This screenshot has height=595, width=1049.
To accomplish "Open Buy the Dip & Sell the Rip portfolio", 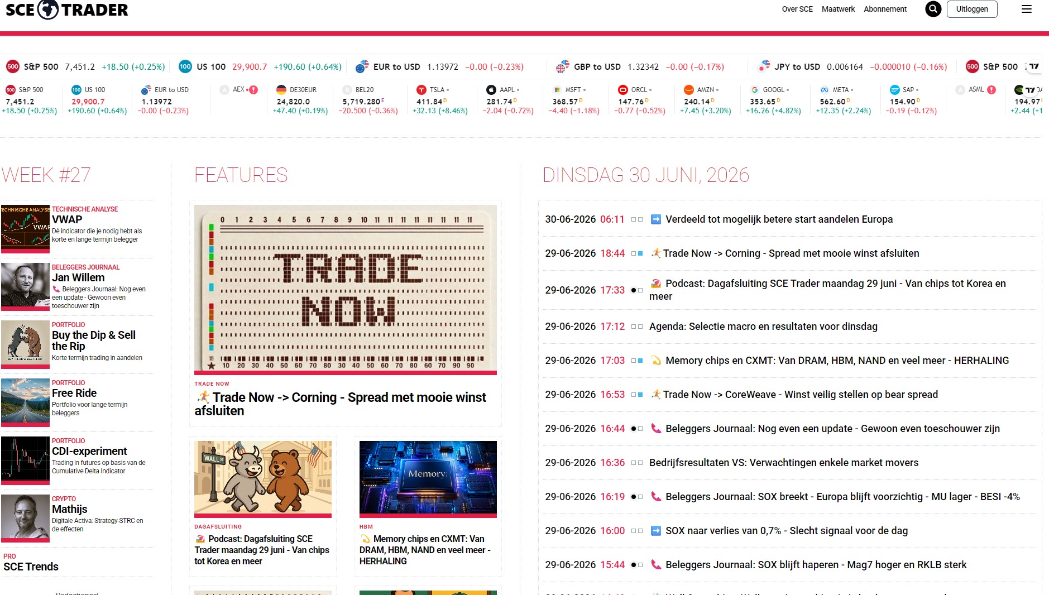I will [x=94, y=340].
